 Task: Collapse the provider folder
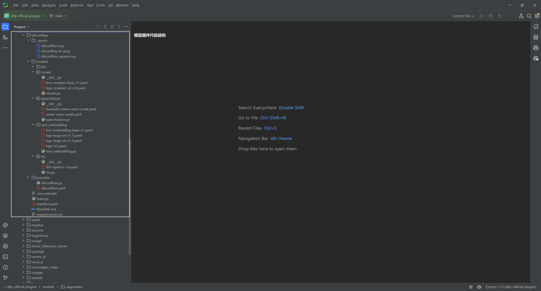[x=28, y=177]
